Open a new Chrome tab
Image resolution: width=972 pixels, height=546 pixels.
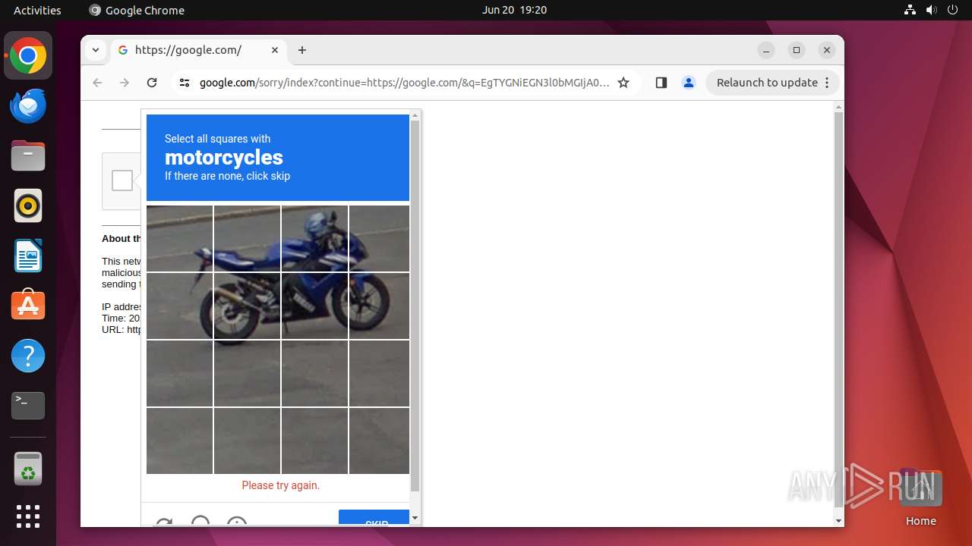[302, 50]
